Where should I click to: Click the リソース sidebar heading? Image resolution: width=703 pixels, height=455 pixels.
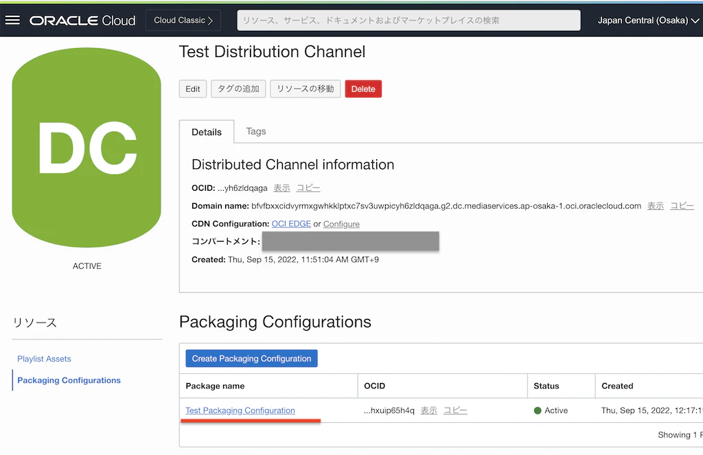34,323
